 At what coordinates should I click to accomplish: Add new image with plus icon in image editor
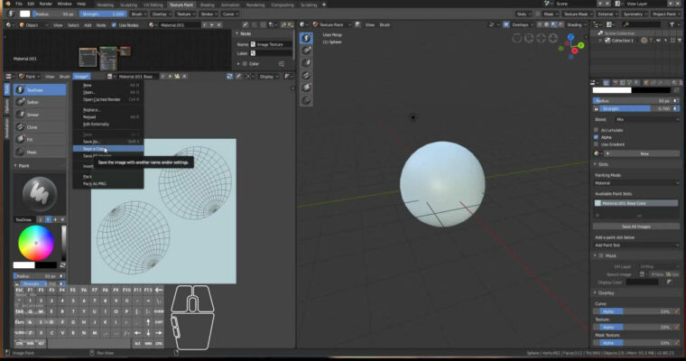171,76
